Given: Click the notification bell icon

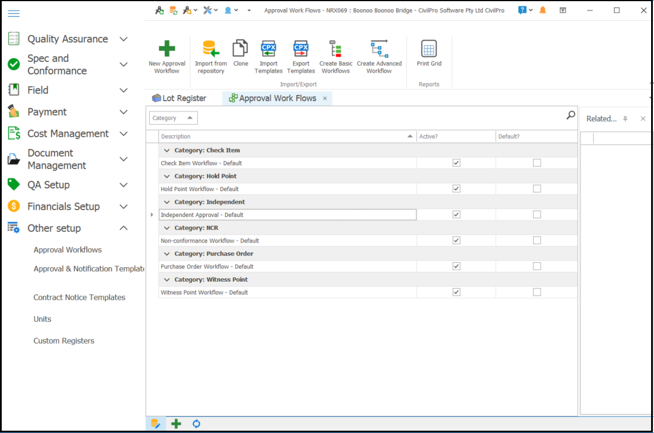Looking at the screenshot, I should (542, 10).
